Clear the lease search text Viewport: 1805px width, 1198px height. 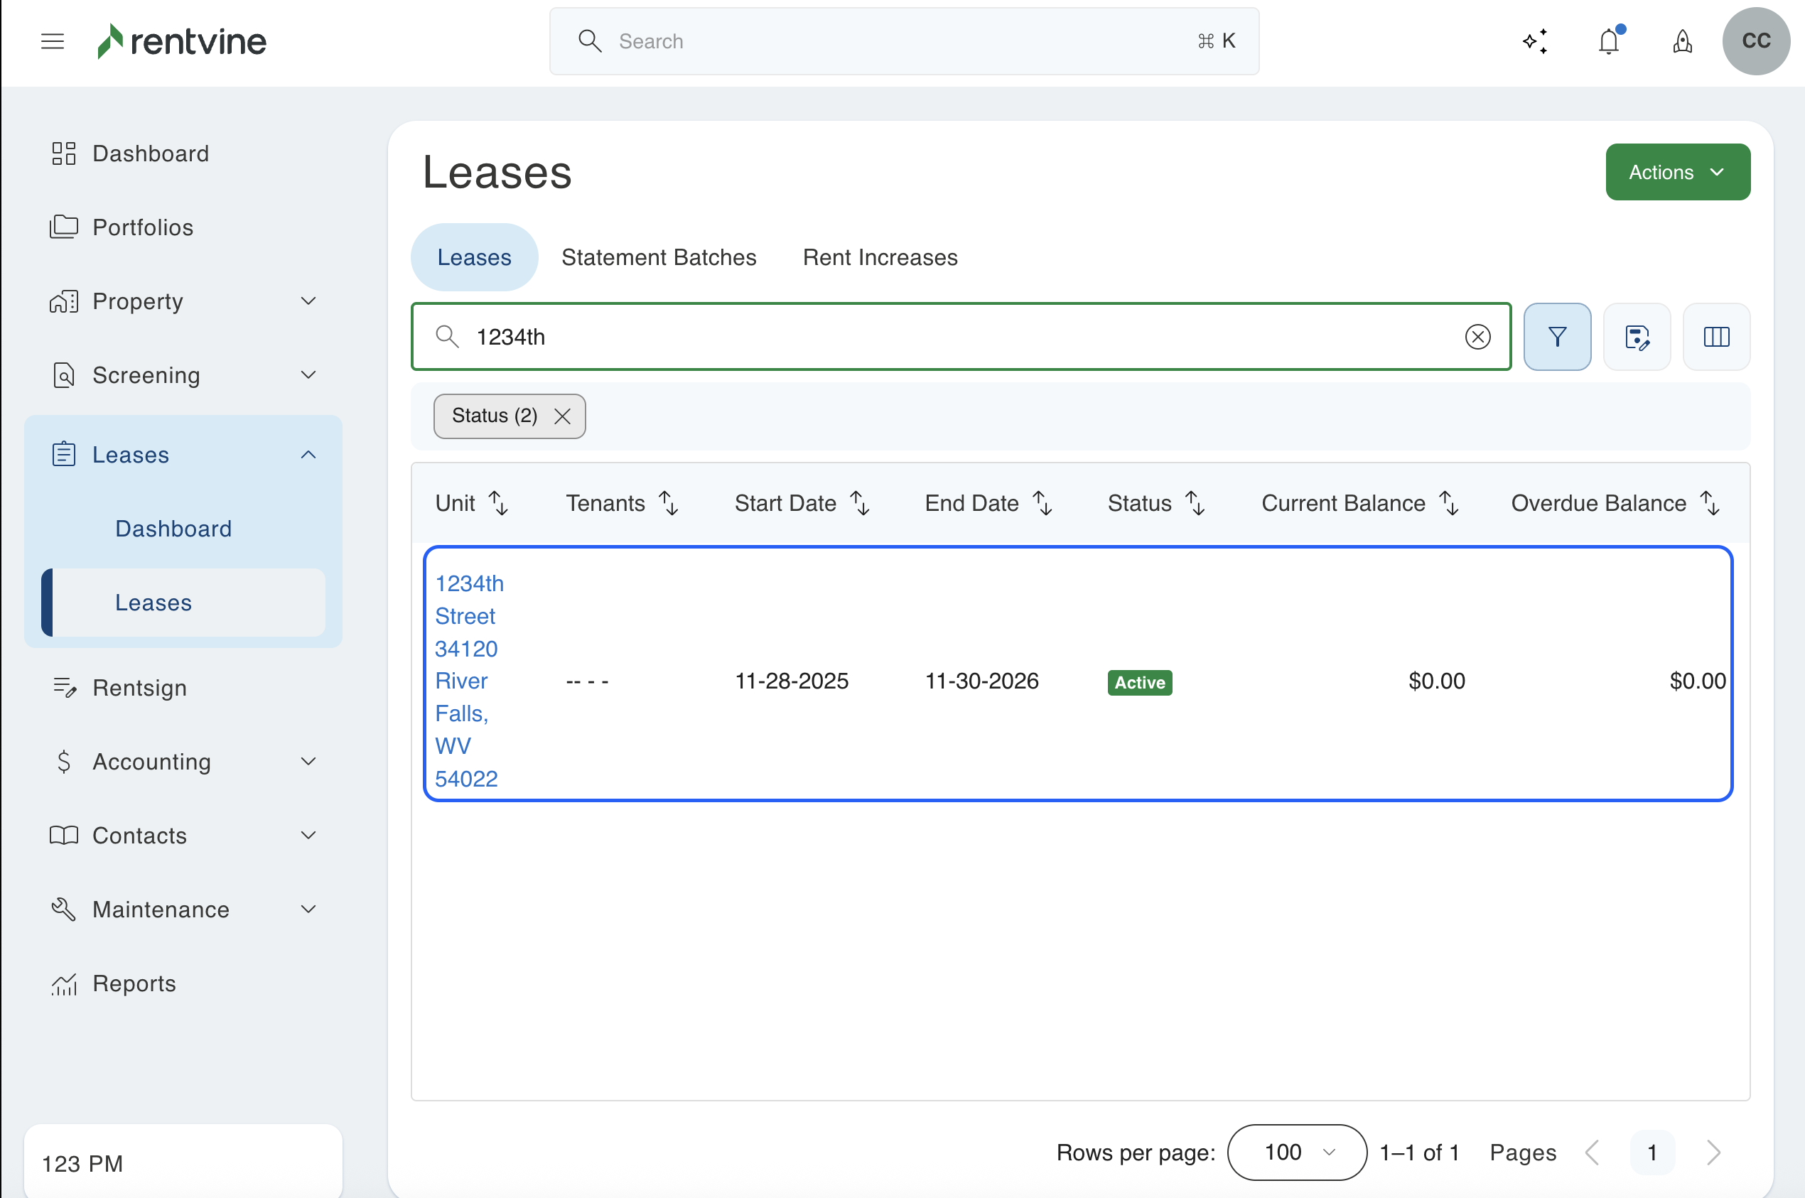[x=1477, y=337]
